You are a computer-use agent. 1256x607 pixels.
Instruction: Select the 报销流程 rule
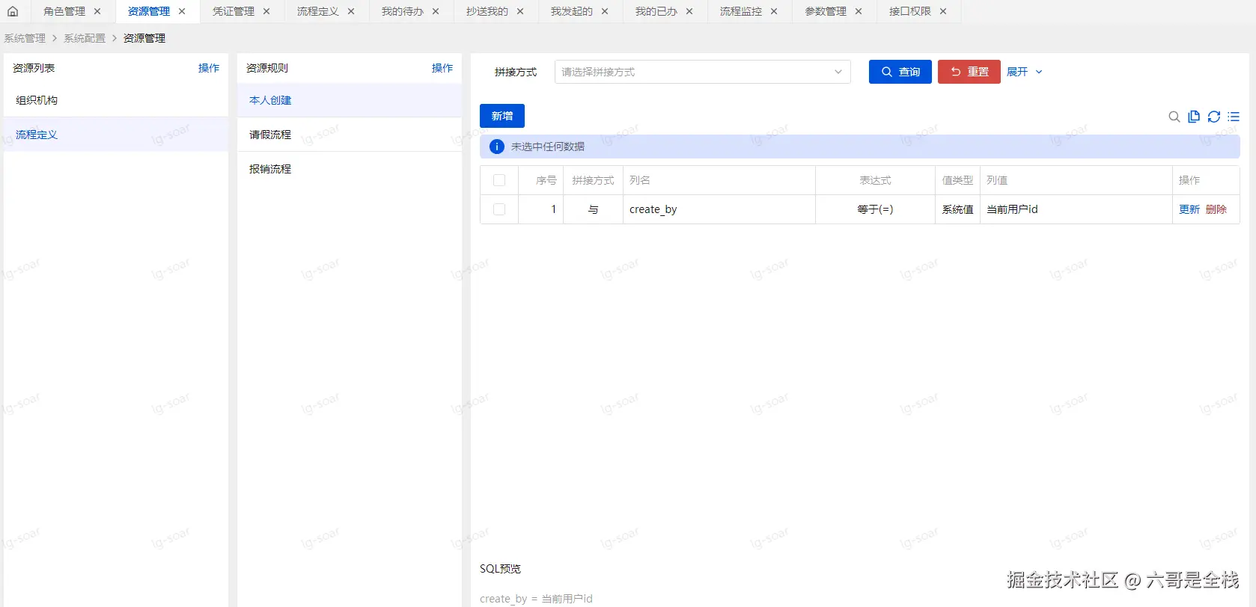(x=350, y=169)
